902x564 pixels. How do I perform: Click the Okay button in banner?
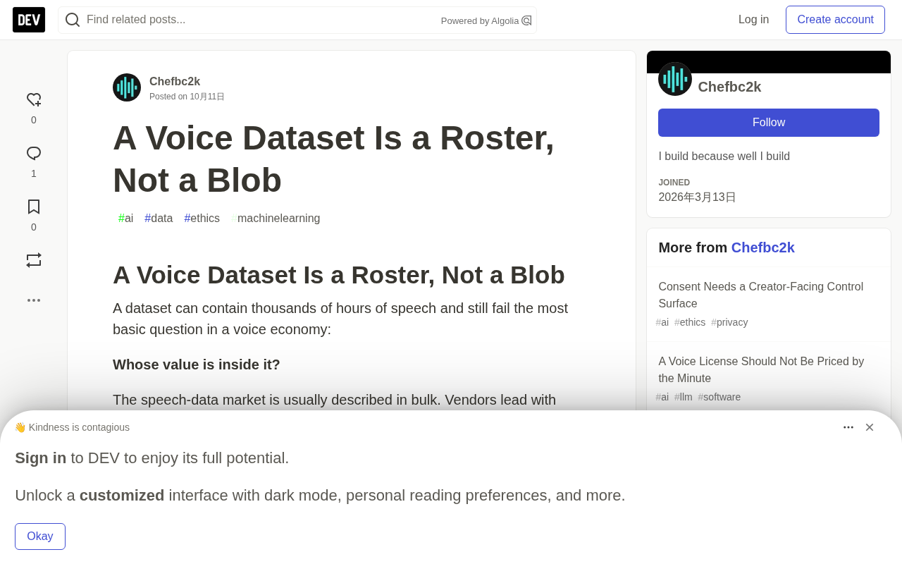coord(40,537)
